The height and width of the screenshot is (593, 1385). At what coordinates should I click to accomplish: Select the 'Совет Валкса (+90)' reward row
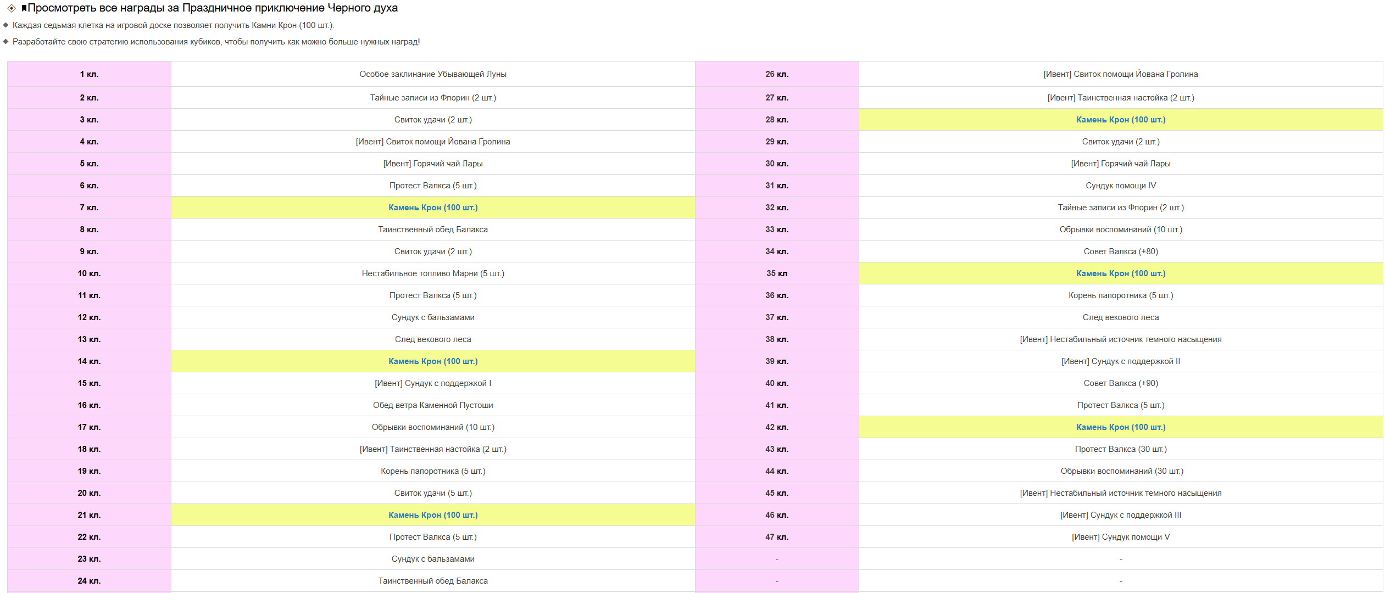click(1120, 383)
